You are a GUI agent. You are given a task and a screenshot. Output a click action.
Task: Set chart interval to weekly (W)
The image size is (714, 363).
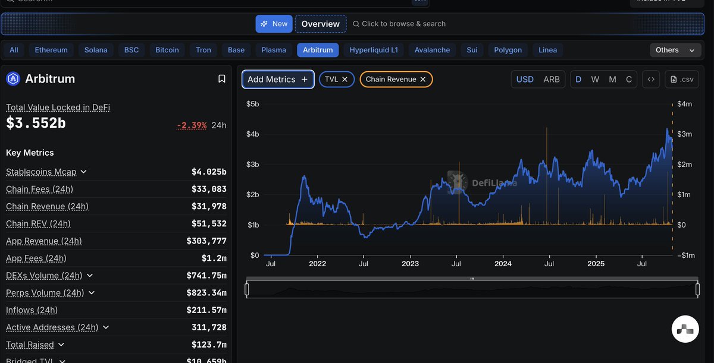pos(595,79)
